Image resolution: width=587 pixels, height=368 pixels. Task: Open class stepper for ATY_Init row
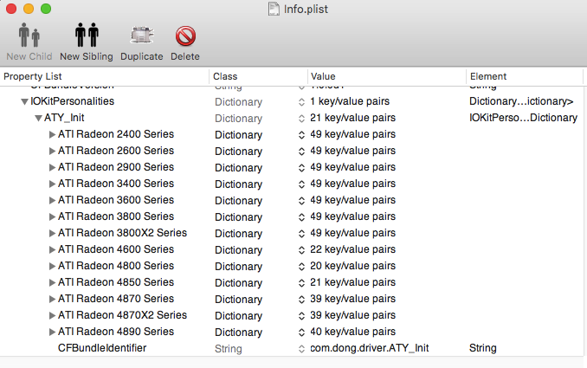pyautogui.click(x=301, y=119)
